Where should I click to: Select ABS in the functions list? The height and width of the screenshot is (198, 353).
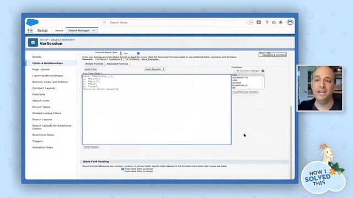pos(247,75)
